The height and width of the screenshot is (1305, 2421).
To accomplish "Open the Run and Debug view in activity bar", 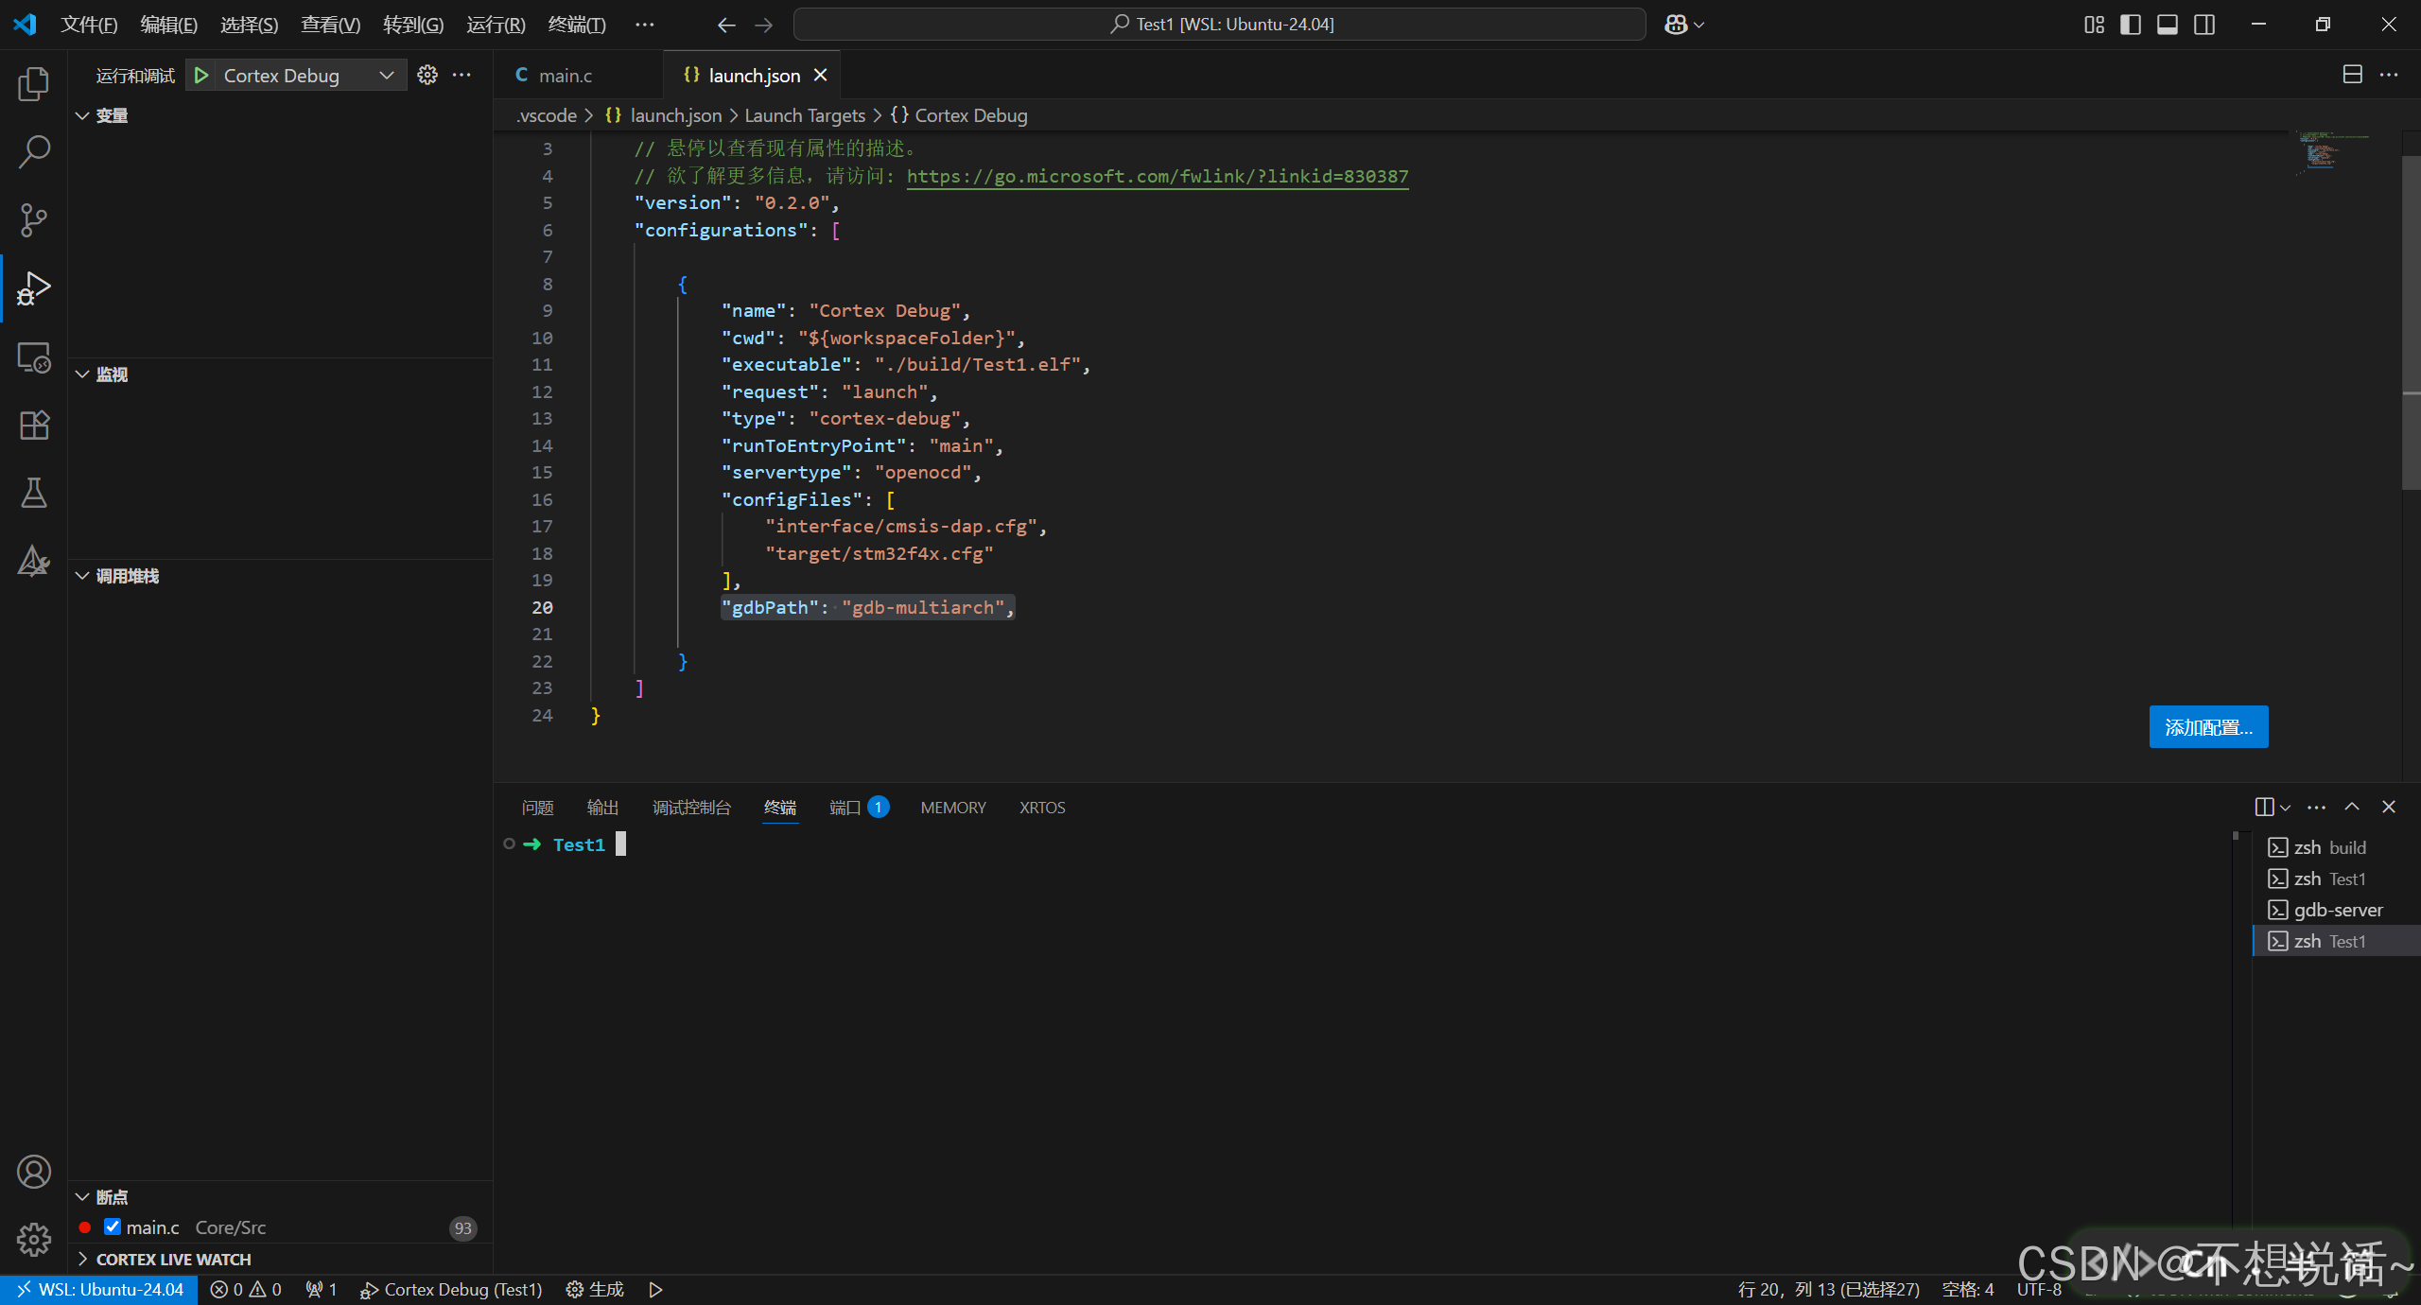I will 33,287.
